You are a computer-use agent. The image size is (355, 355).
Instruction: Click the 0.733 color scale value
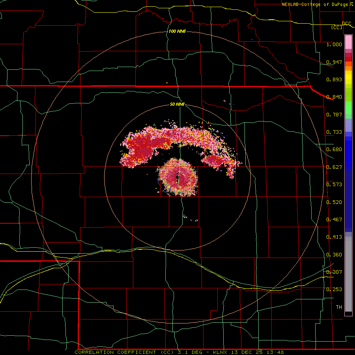(334, 132)
